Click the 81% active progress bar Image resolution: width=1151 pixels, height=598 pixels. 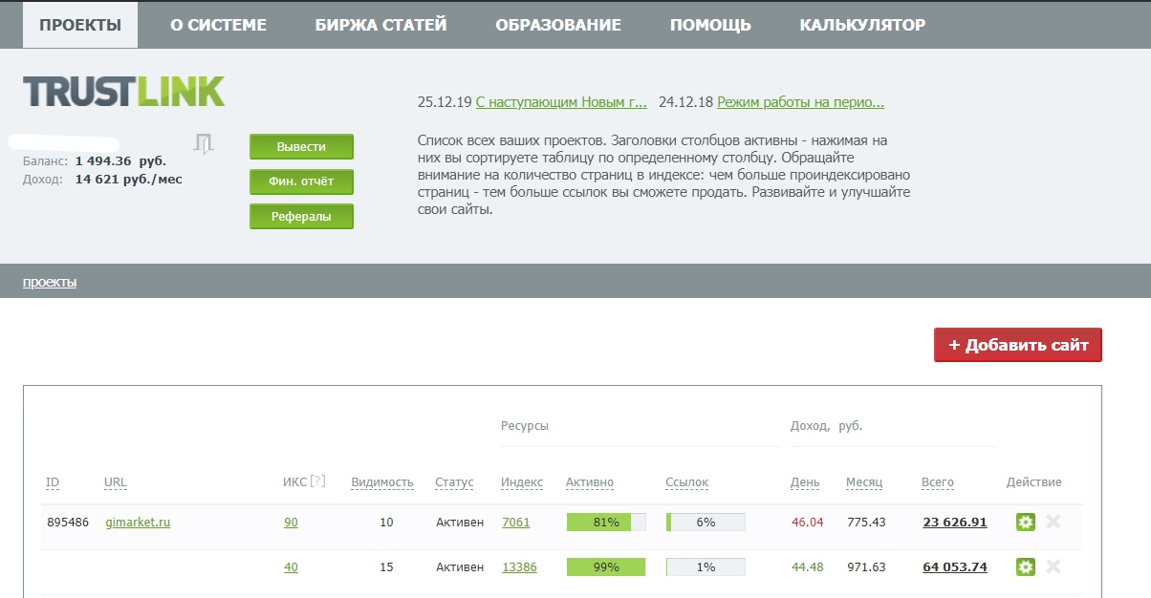[x=606, y=522]
